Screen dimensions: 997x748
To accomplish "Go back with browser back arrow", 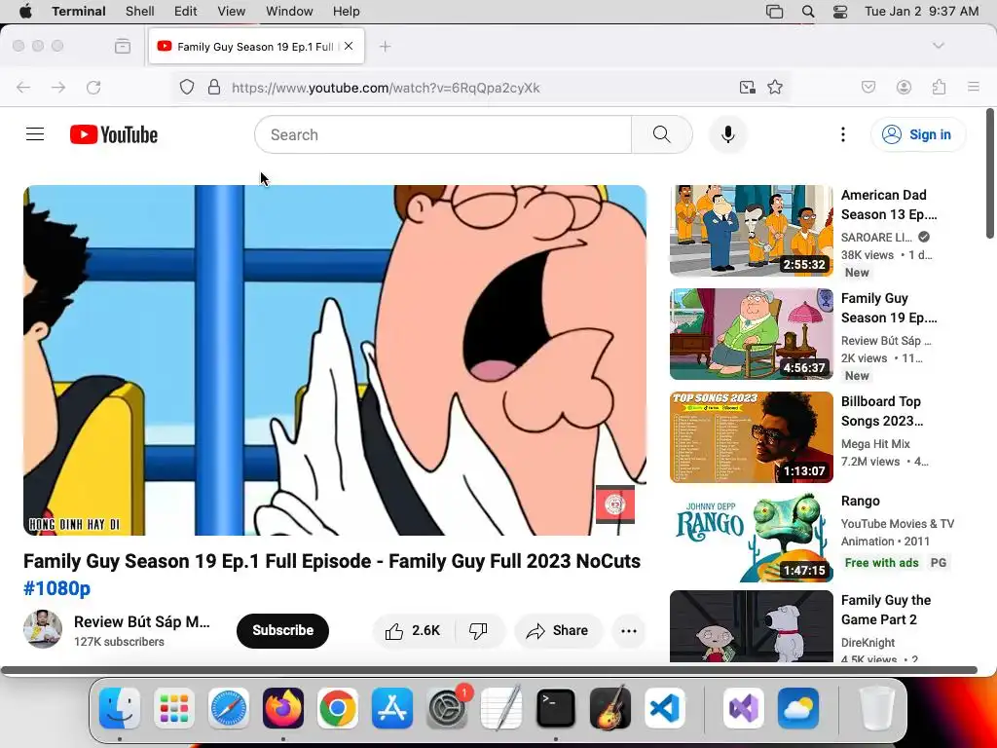I will coord(23,87).
